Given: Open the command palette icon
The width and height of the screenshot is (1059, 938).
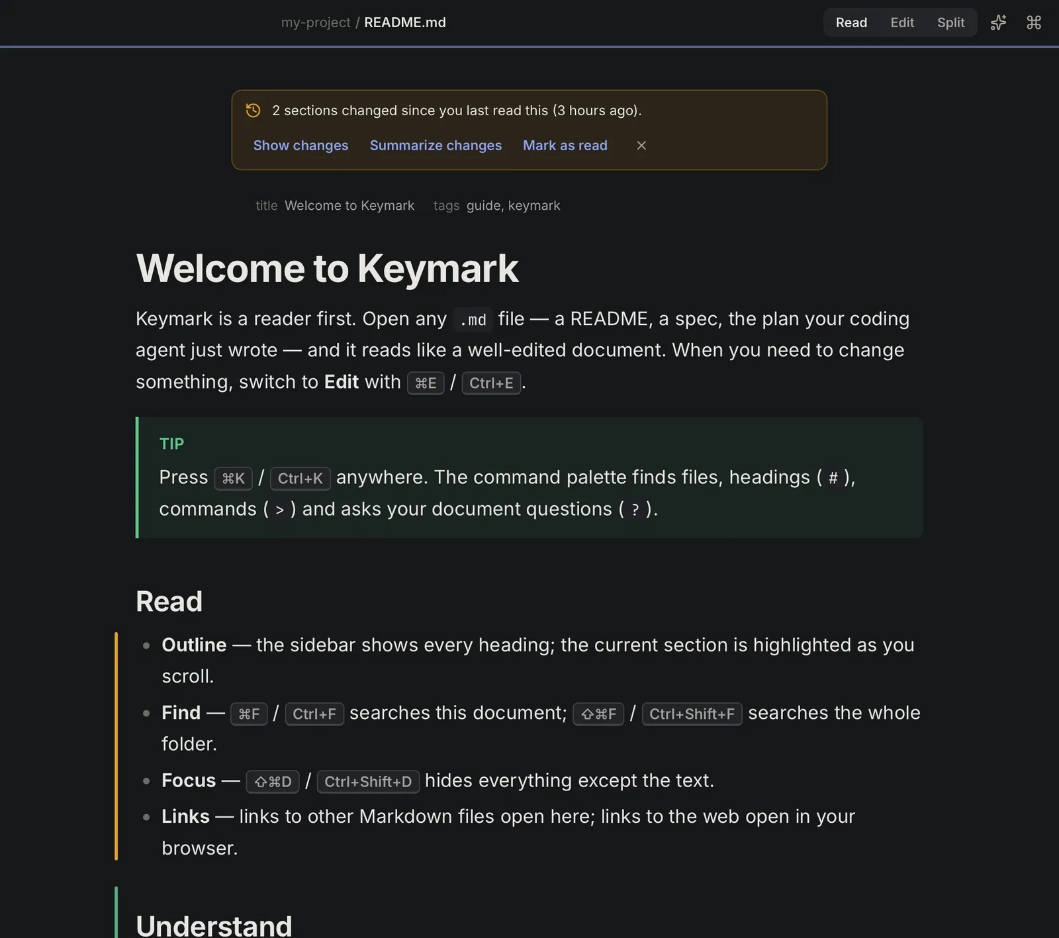Looking at the screenshot, I should [1034, 23].
